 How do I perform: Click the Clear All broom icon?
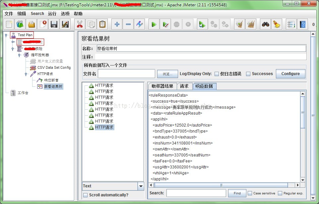pyautogui.click(x=277, y=24)
